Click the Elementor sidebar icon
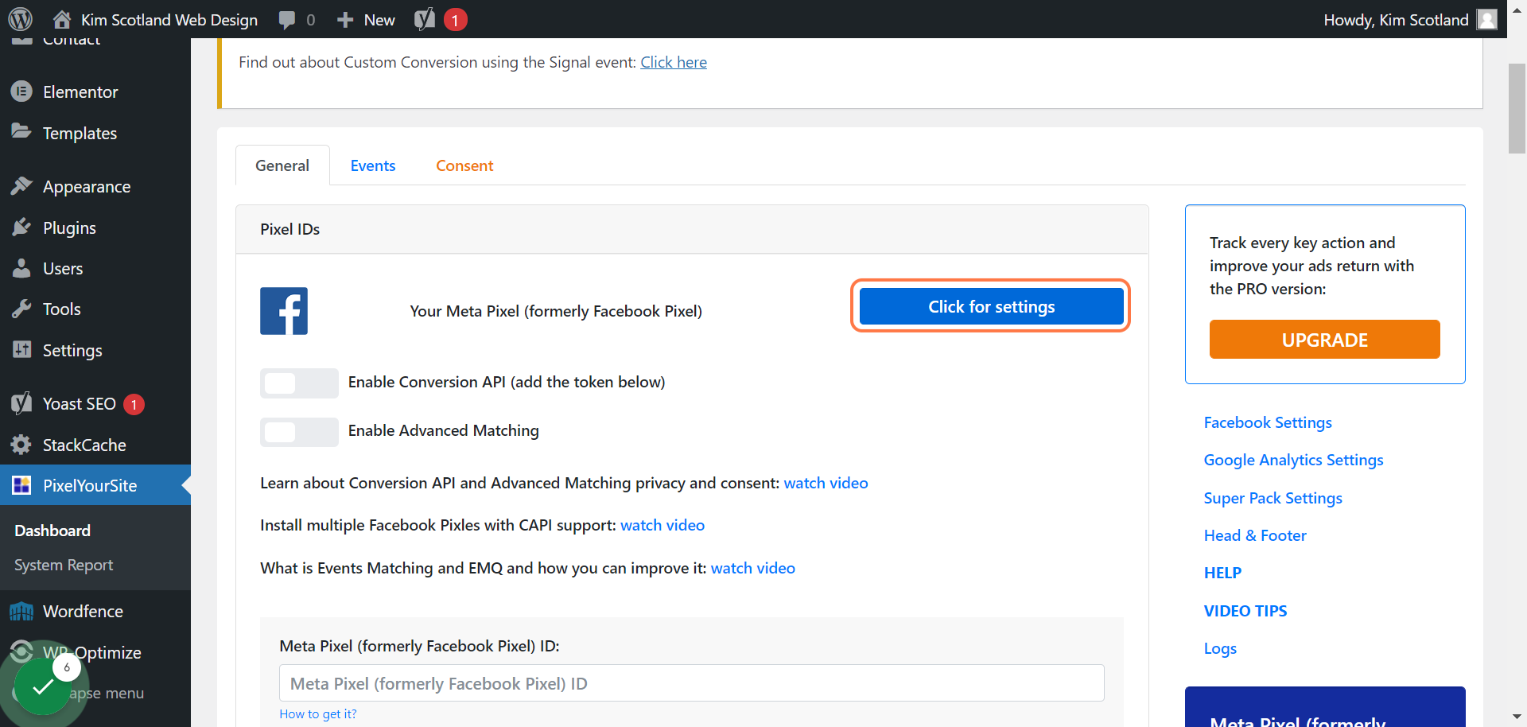The width and height of the screenshot is (1527, 727). pyautogui.click(x=21, y=91)
